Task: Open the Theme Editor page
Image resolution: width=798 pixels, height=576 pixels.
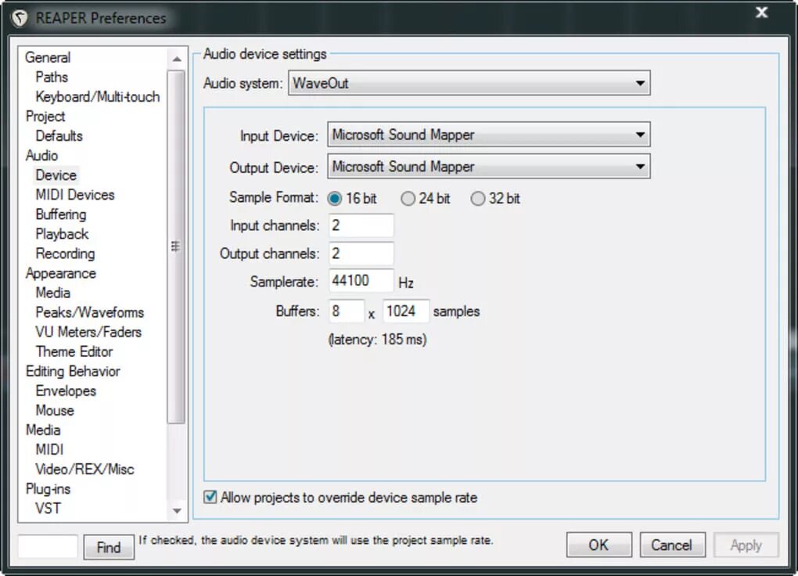Action: coord(74,351)
